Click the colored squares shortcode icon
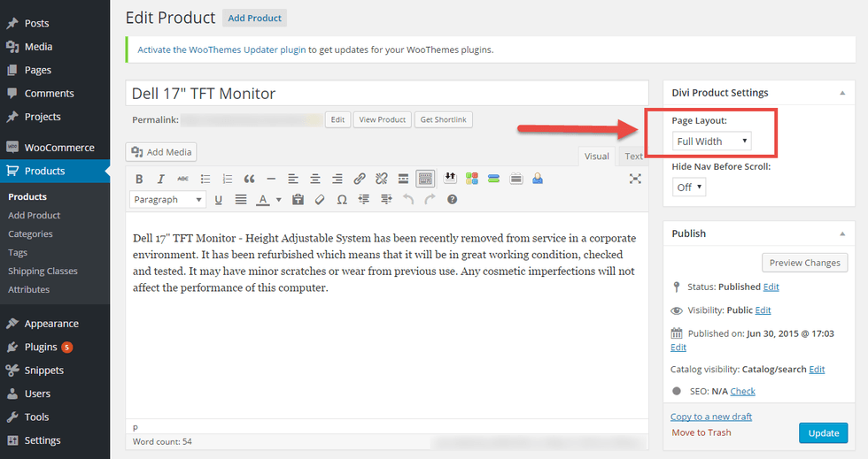 (471, 178)
